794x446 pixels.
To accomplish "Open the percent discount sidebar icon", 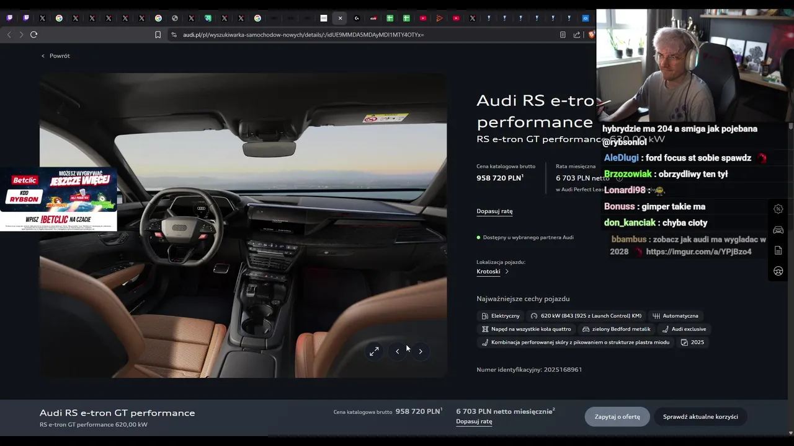I will [778, 209].
